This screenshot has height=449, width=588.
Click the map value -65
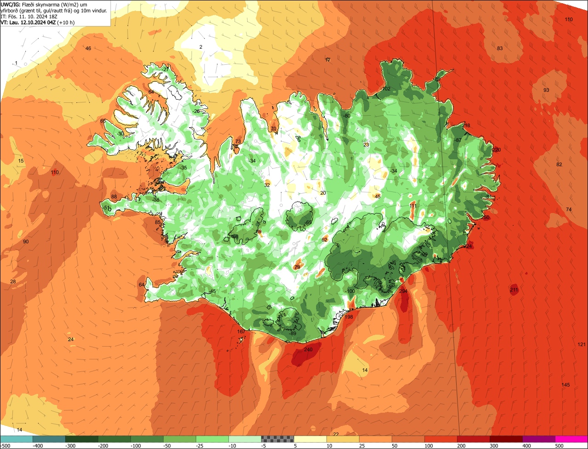[x=308, y=223]
